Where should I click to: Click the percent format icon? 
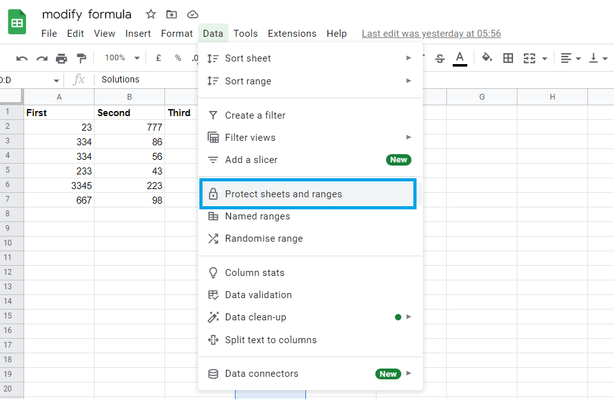(178, 58)
